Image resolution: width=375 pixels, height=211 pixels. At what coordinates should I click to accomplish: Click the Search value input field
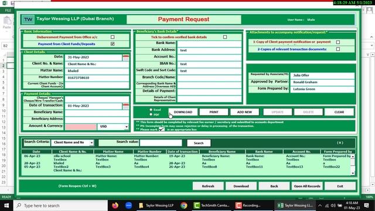click(161, 143)
